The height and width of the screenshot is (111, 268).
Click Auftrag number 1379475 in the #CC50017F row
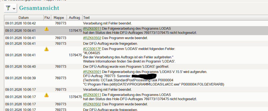tap(75, 55)
